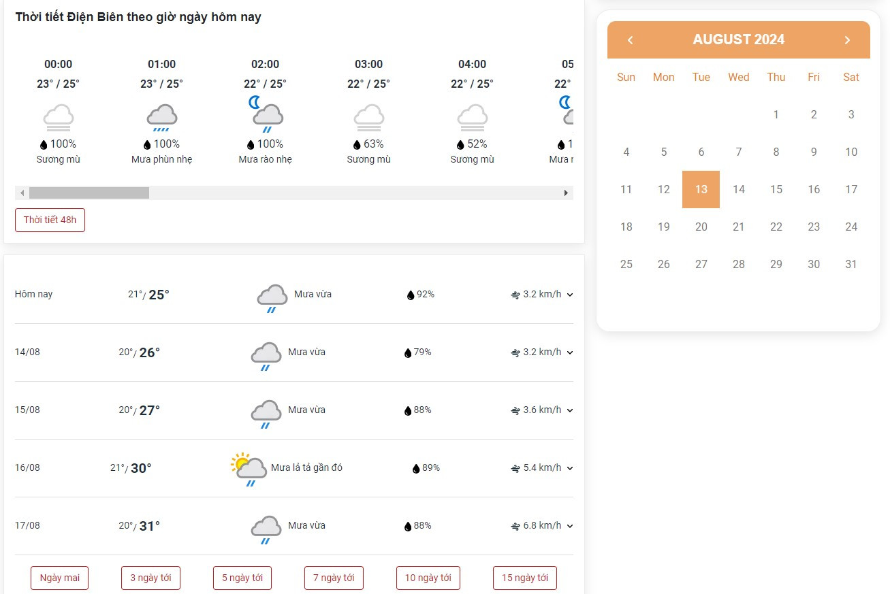Click the night shower icon at 02:00
Viewport: 890px width, 594px height.
coord(266,116)
